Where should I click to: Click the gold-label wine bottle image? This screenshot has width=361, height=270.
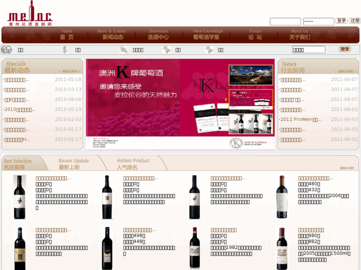(107, 197)
